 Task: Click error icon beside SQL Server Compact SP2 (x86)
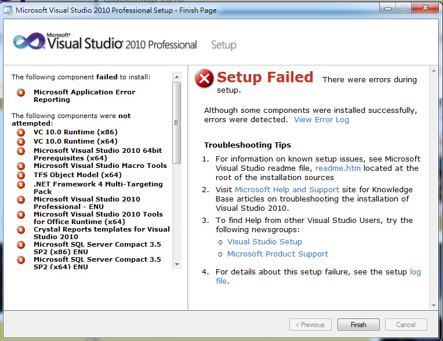pos(21,244)
